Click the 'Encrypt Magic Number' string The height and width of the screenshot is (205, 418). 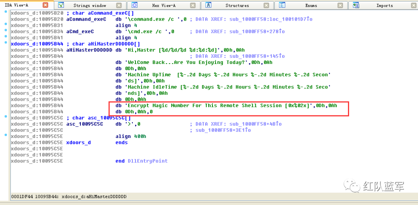coord(218,105)
